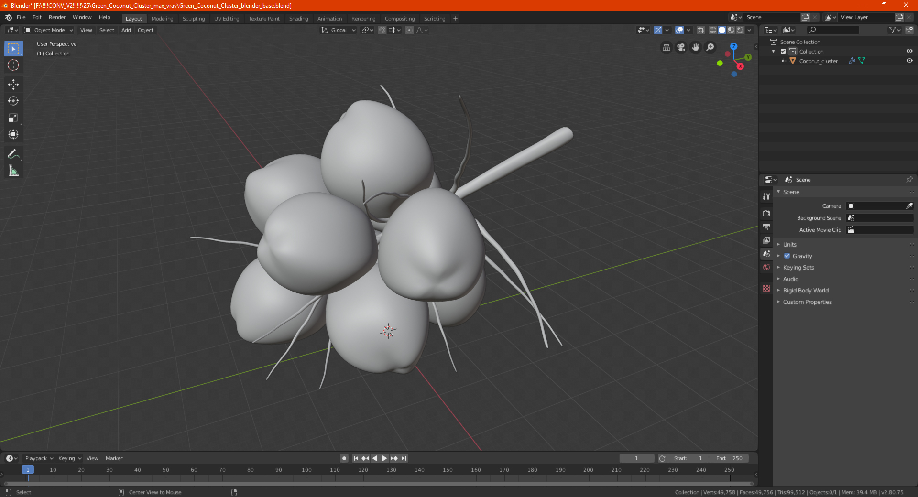Viewport: 918px width, 497px height.
Task: Hide Coconut_cluster via eye icon
Action: click(x=909, y=61)
